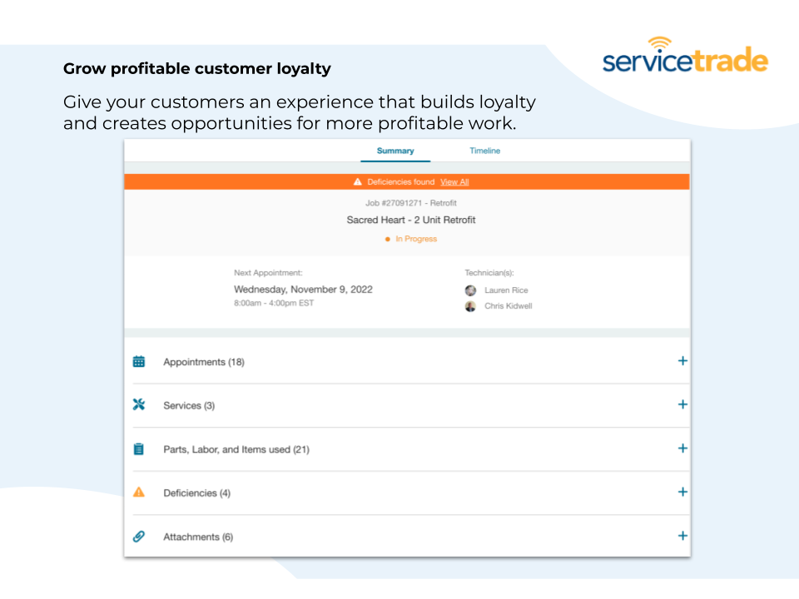Click technician name Lauren Rice
Viewport: 799px width, 599px height.
pyautogui.click(x=506, y=290)
